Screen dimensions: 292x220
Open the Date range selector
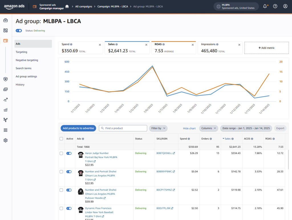[246, 128]
